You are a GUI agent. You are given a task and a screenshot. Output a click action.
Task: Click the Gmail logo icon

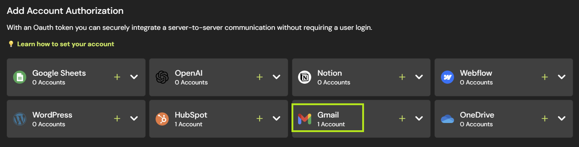coord(305,119)
